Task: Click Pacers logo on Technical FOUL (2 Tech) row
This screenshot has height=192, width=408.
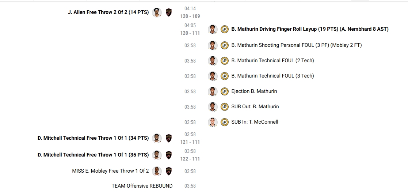Action: [225, 61]
